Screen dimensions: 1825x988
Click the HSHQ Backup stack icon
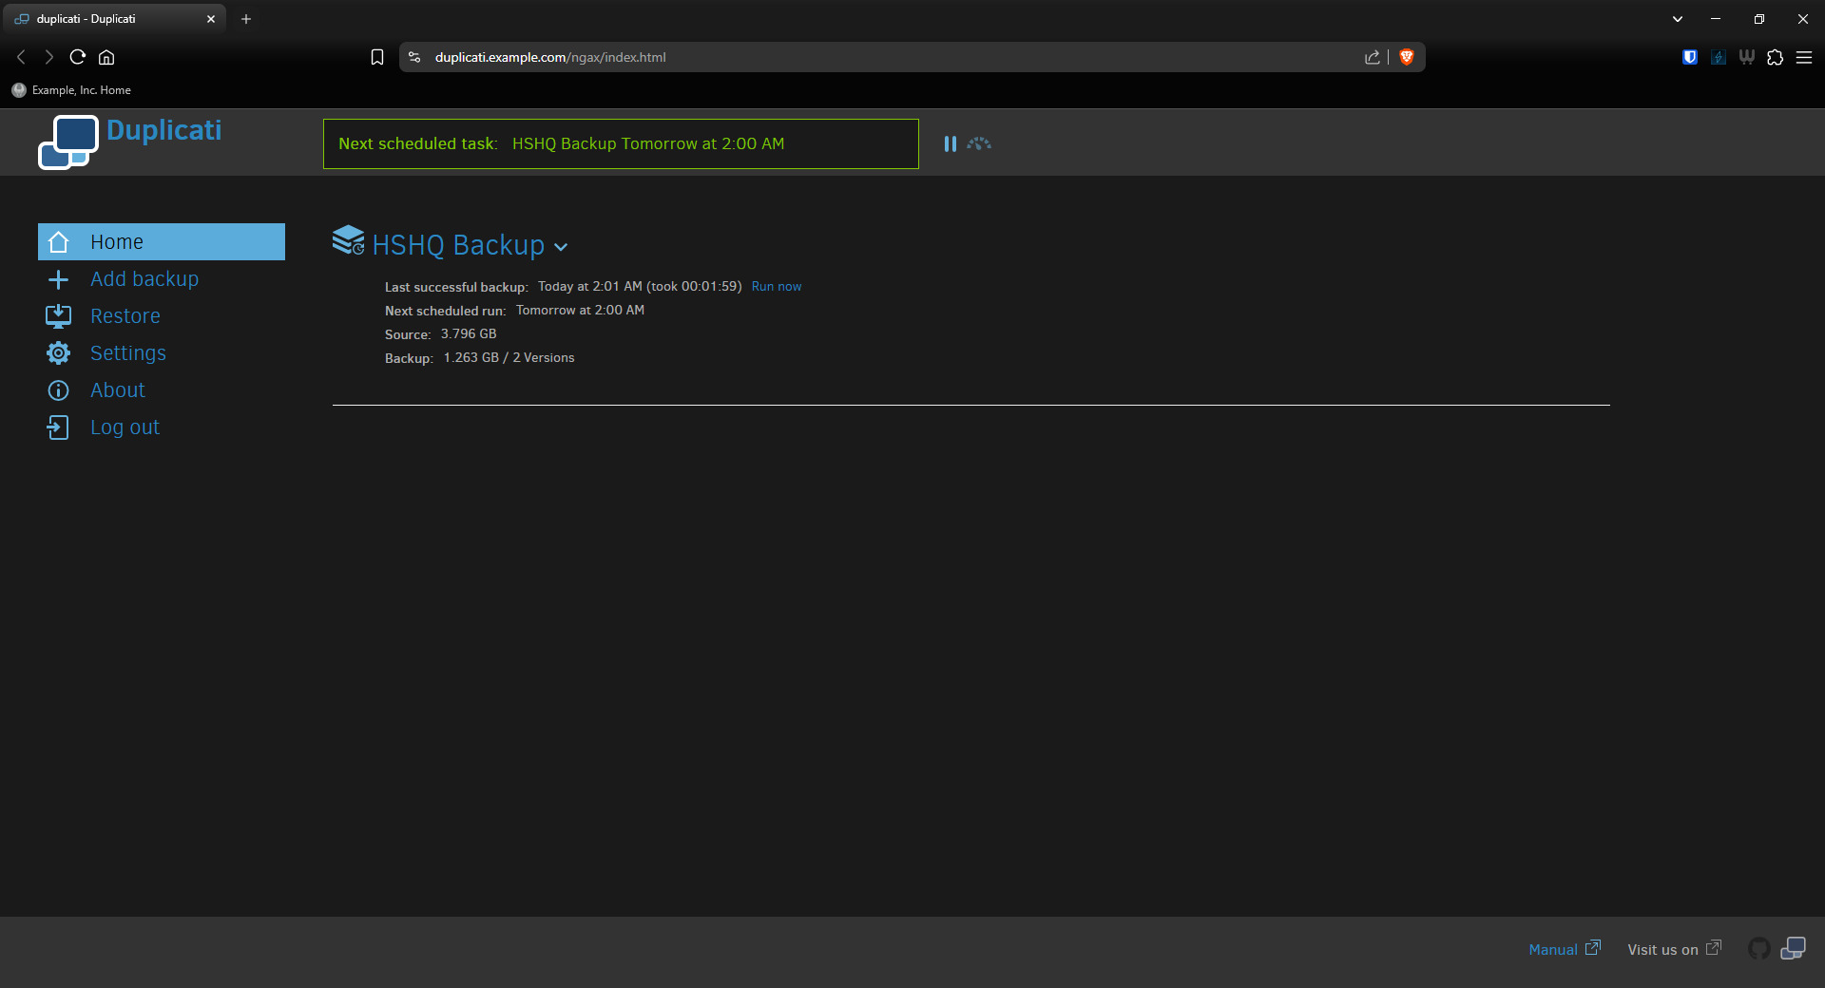(348, 240)
